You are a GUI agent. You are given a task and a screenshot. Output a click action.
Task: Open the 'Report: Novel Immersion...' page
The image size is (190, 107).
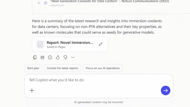click(x=70, y=43)
